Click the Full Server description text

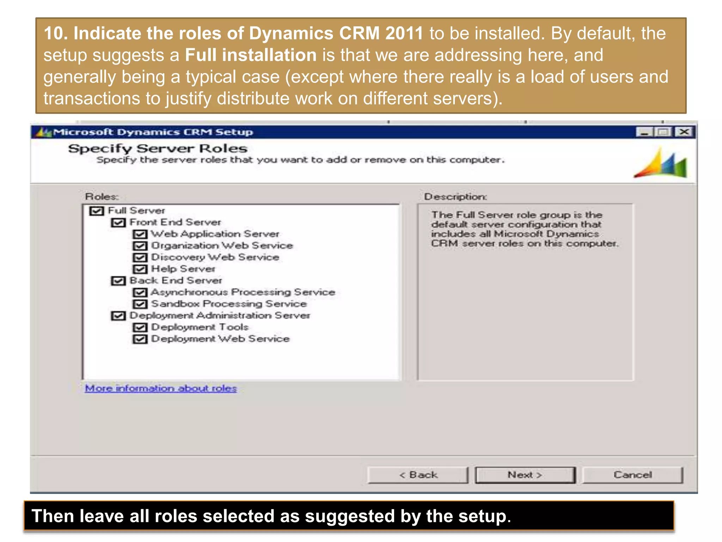(x=525, y=229)
